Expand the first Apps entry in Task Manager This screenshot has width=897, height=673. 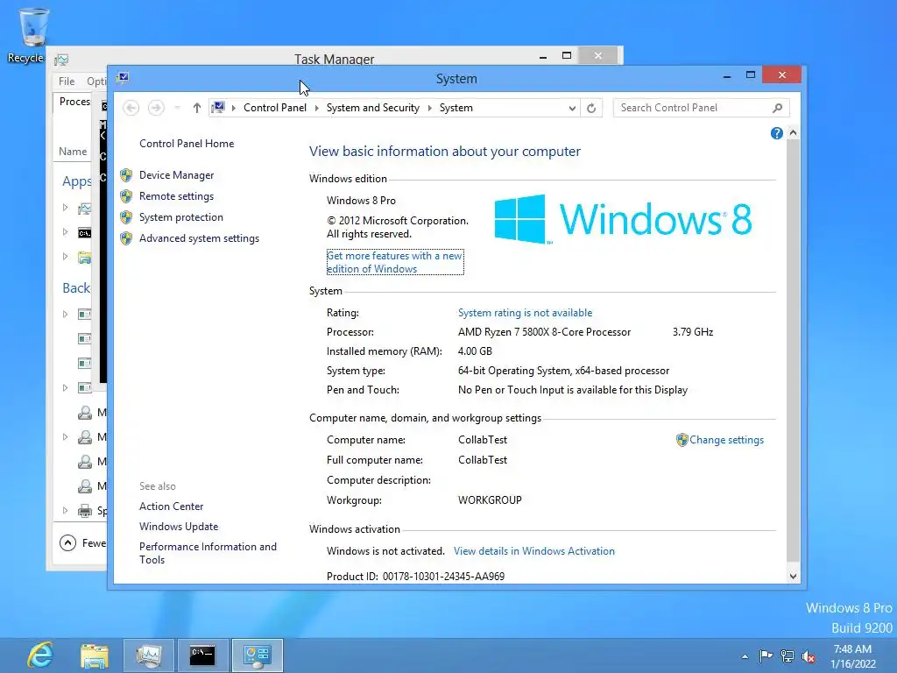tap(65, 208)
